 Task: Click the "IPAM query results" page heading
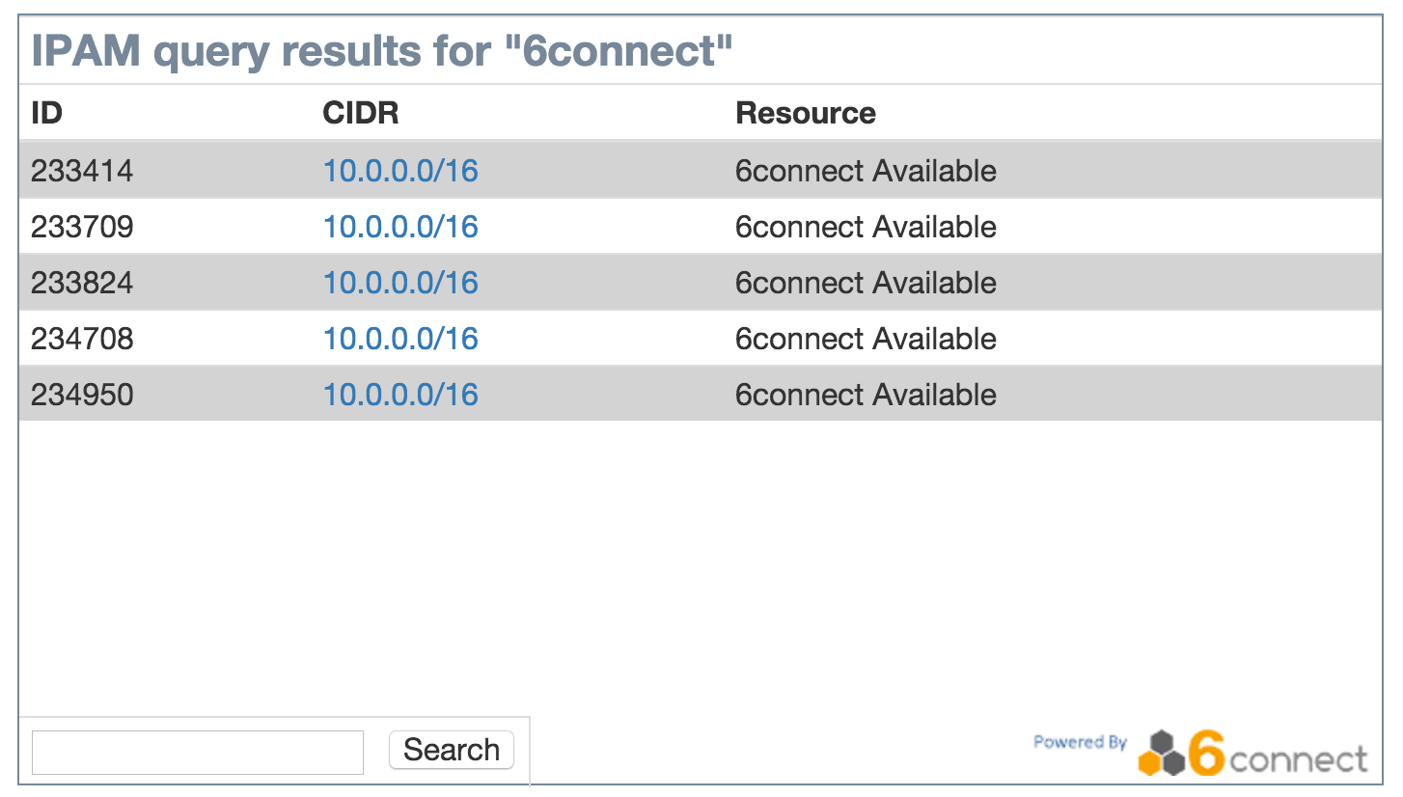pyautogui.click(x=382, y=50)
